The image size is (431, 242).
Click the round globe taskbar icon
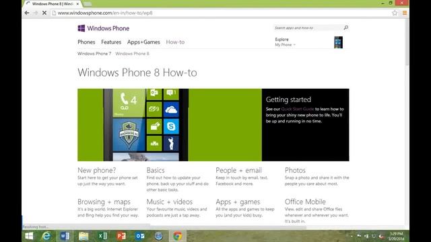click(159, 236)
